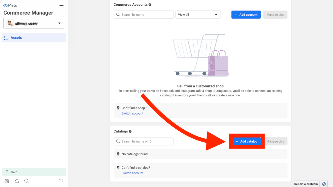The height and width of the screenshot is (187, 333).
Task: Select Assets in the sidebar
Action: point(34,38)
